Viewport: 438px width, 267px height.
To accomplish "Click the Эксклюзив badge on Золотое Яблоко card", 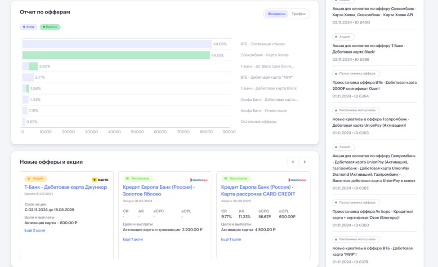I will click(x=138, y=178).
